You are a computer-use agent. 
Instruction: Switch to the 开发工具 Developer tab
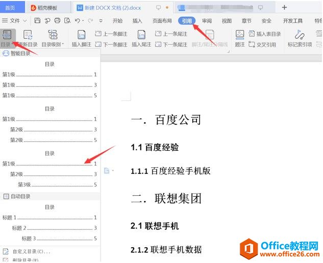293,21
